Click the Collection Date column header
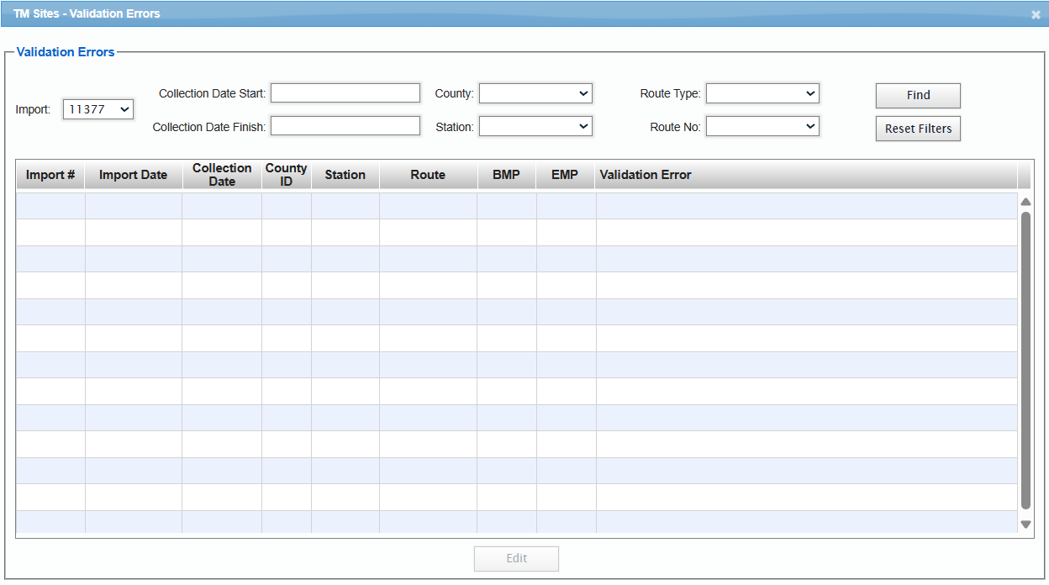This screenshot has width=1049, height=585. (221, 174)
